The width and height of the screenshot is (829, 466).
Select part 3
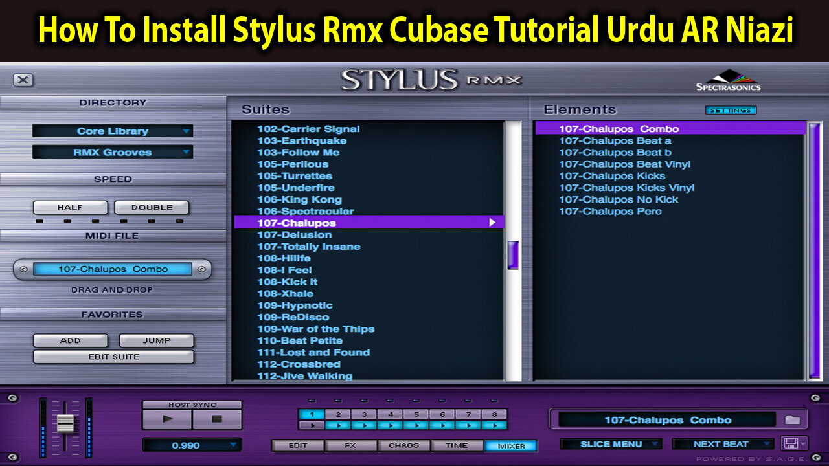(x=364, y=414)
